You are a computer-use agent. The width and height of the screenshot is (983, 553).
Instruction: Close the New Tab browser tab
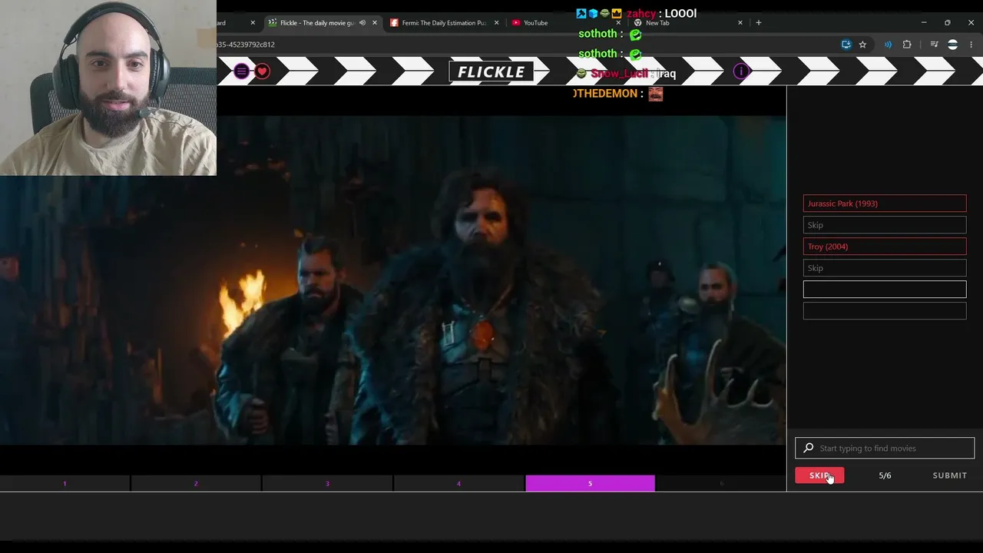tap(740, 23)
